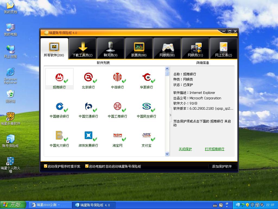Click the software list scroll down arrow
This screenshot has width=278, height=209.
(167, 154)
